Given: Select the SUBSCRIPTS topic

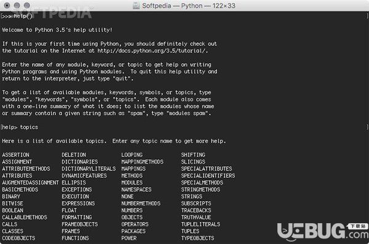Looking at the screenshot, I should pyautogui.click(x=196, y=204).
